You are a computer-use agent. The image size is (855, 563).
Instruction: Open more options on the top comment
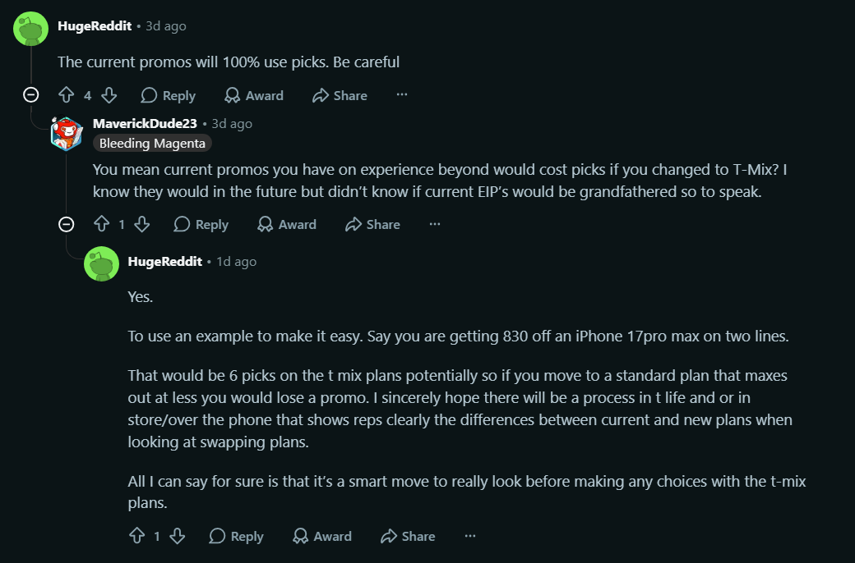point(402,94)
